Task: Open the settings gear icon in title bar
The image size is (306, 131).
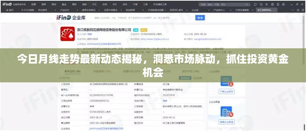Action: 284,4
